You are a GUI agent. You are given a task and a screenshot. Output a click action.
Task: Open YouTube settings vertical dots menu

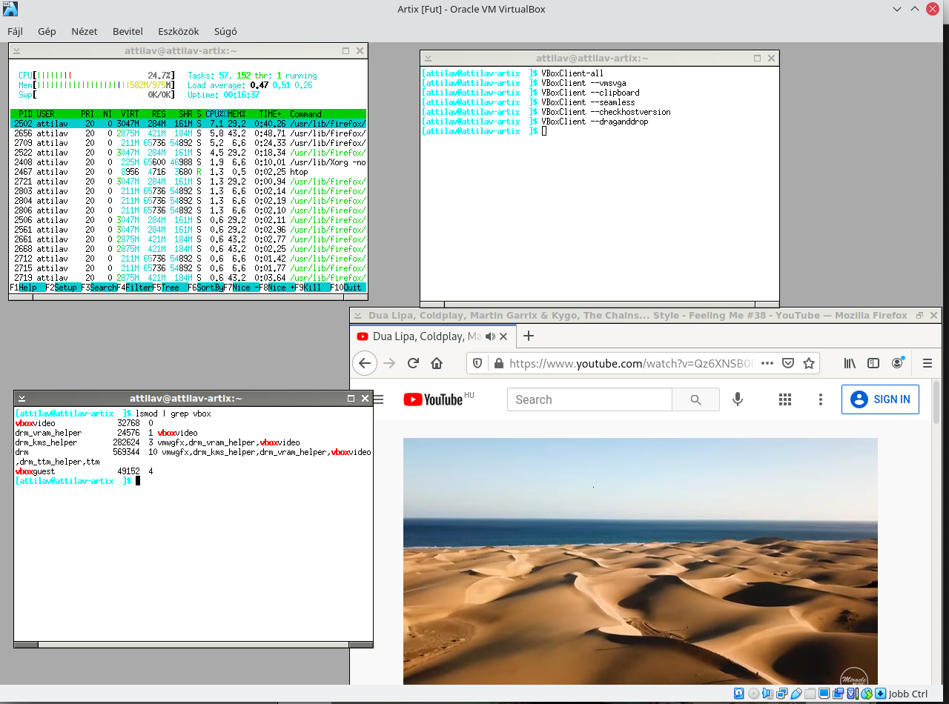point(821,399)
